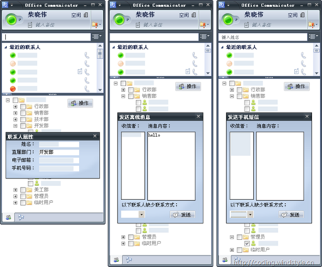322x267 pixels.
Task: Open the green presence status button in left window
Action: (x=12, y=20)
